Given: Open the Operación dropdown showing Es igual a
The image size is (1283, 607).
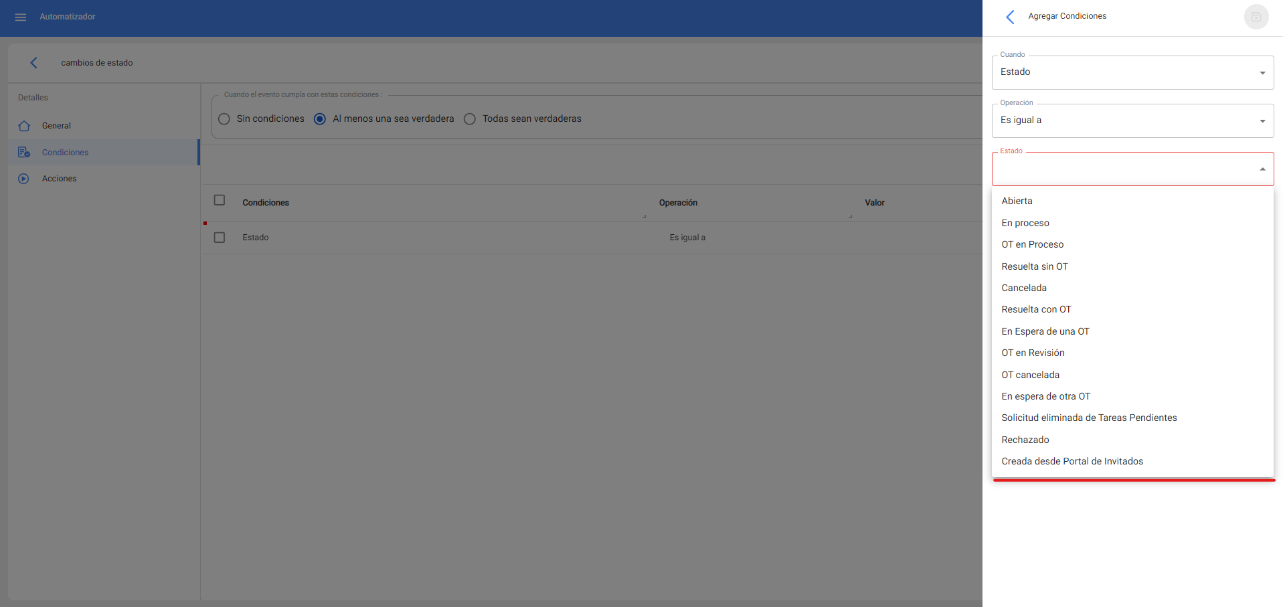Looking at the screenshot, I should (1132, 120).
